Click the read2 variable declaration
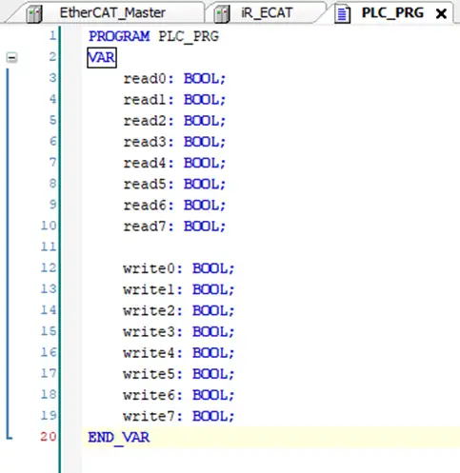 coord(174,121)
